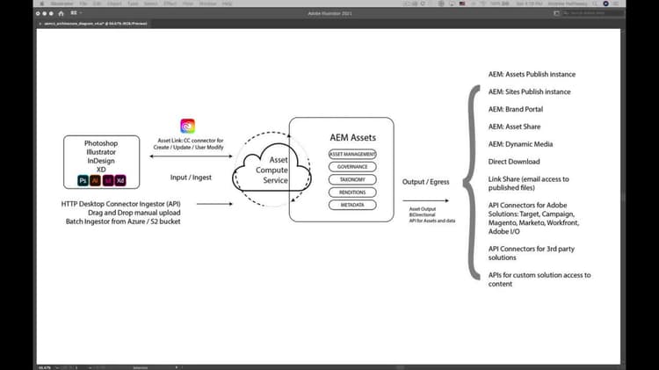
Task: Close the architecture diagram document tab
Action: tap(40, 24)
